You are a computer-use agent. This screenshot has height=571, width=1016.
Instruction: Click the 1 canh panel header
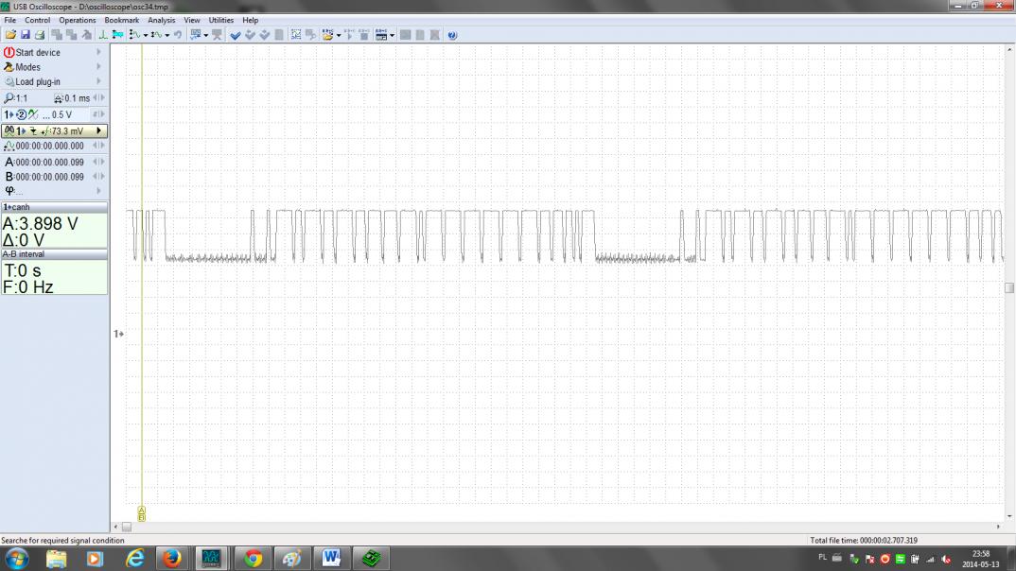click(x=55, y=207)
